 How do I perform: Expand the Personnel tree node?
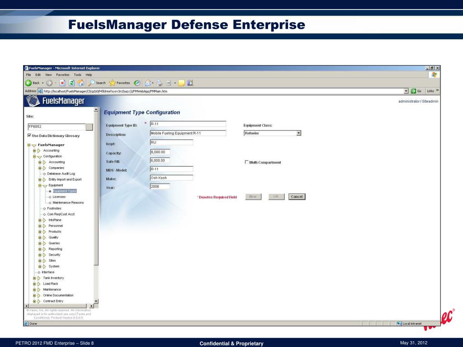click(x=40, y=226)
